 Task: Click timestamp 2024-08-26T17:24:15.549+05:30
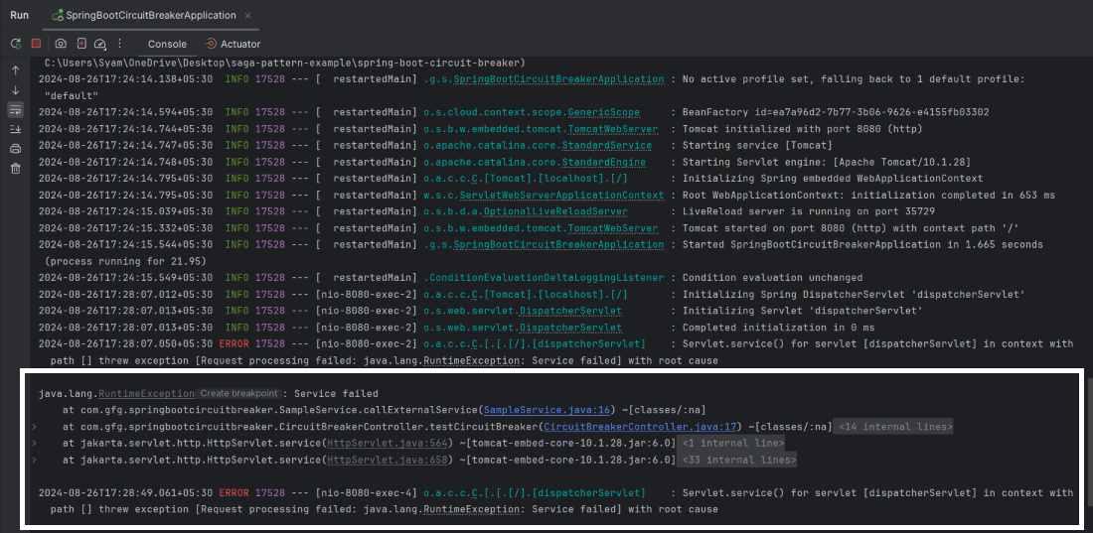(x=125, y=277)
